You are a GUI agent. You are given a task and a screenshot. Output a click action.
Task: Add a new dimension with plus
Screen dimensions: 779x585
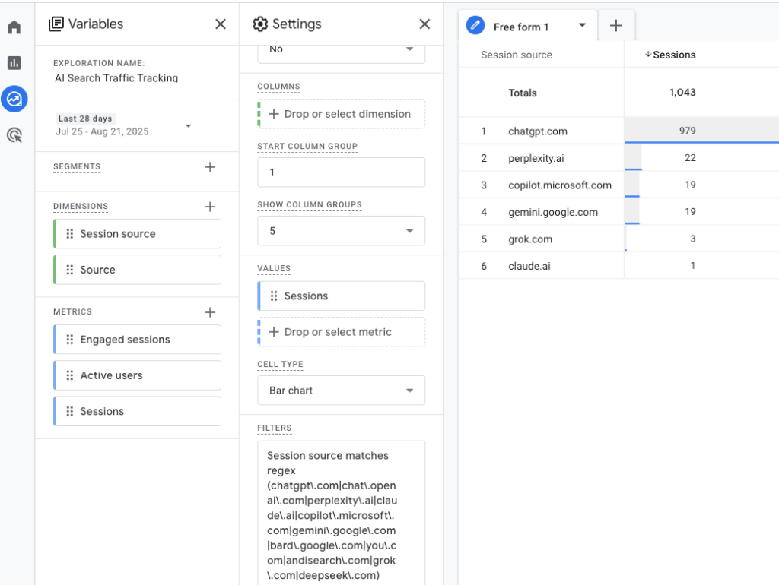210,207
